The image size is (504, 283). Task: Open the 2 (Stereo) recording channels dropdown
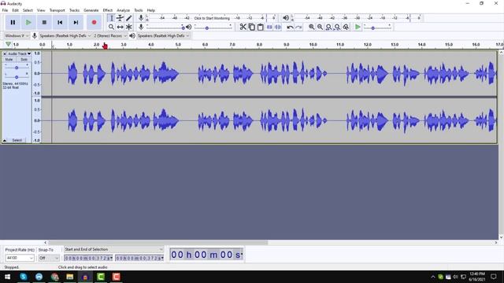click(x=110, y=35)
